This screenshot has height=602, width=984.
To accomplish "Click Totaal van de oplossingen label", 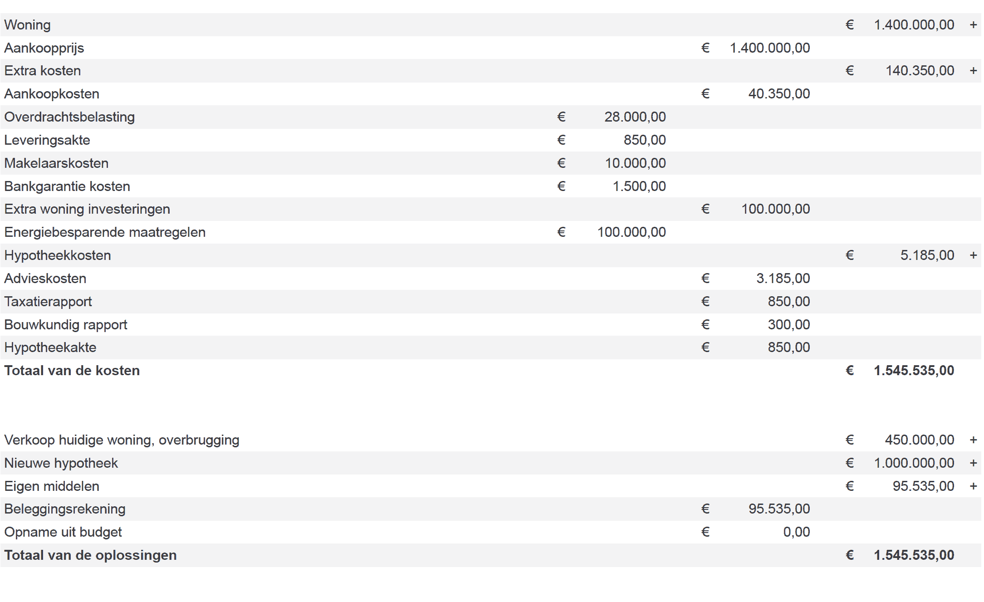I will coord(90,555).
